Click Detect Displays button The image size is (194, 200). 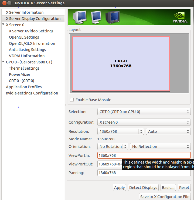(x=143, y=188)
